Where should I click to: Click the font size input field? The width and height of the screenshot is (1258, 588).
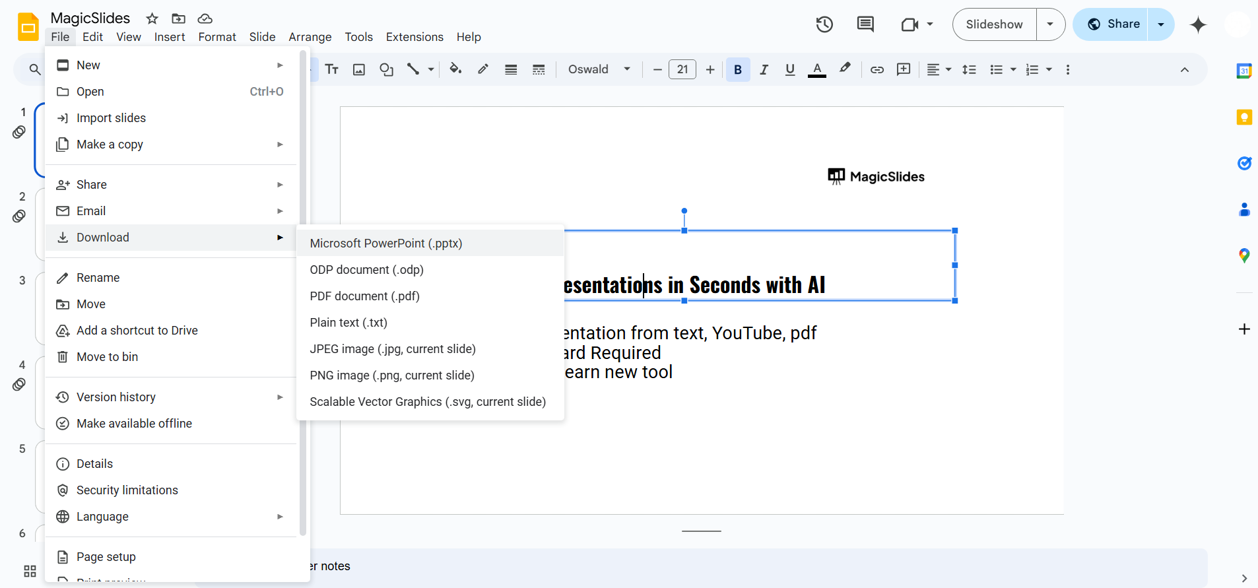682,69
